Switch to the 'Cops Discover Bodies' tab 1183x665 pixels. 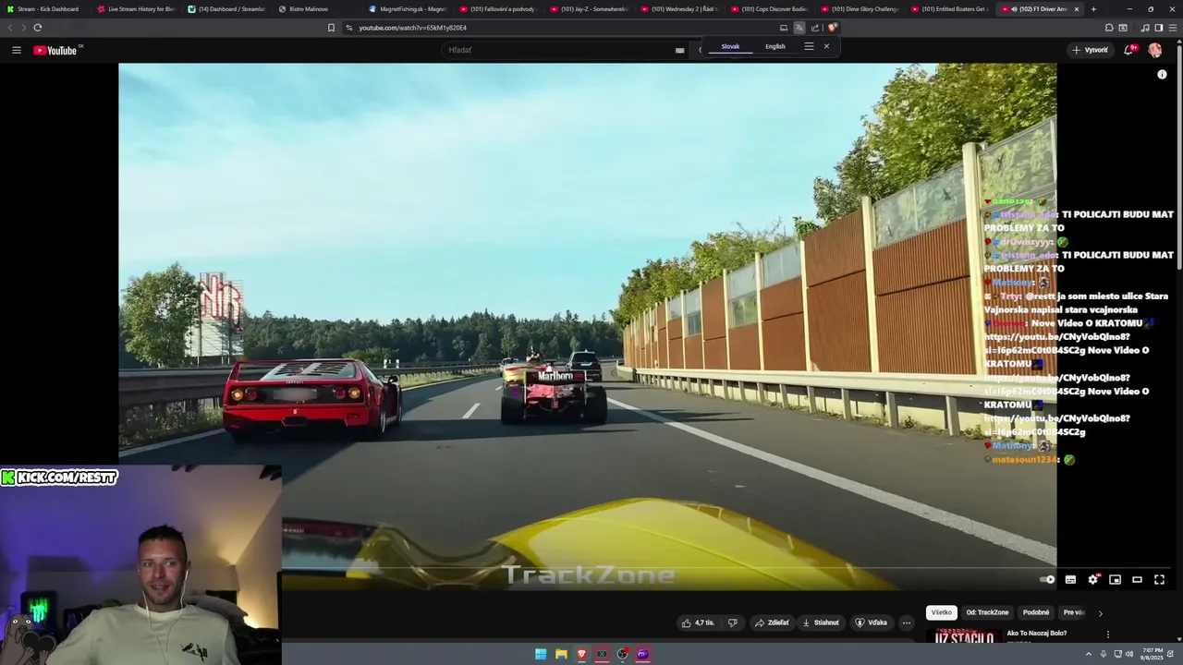(x=773, y=9)
